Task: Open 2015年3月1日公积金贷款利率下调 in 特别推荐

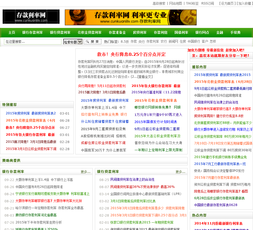Action: pos(31,149)
